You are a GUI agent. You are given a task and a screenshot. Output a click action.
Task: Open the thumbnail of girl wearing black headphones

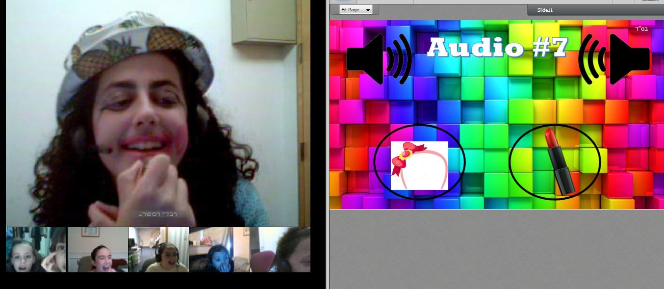tap(158, 250)
